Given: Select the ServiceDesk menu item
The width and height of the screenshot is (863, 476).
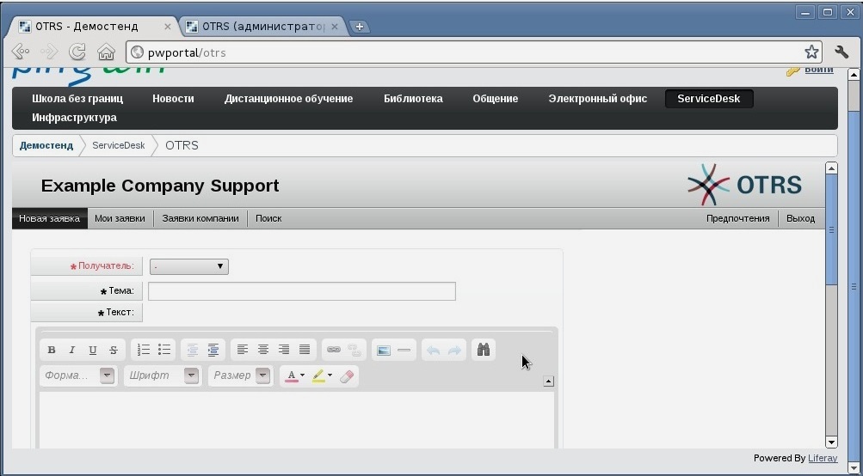Looking at the screenshot, I should point(709,99).
